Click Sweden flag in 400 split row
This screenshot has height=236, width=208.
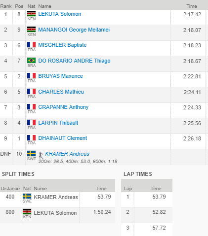[27, 196]
